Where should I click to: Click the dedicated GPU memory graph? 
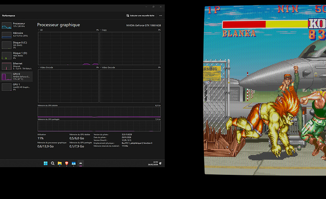(99, 113)
